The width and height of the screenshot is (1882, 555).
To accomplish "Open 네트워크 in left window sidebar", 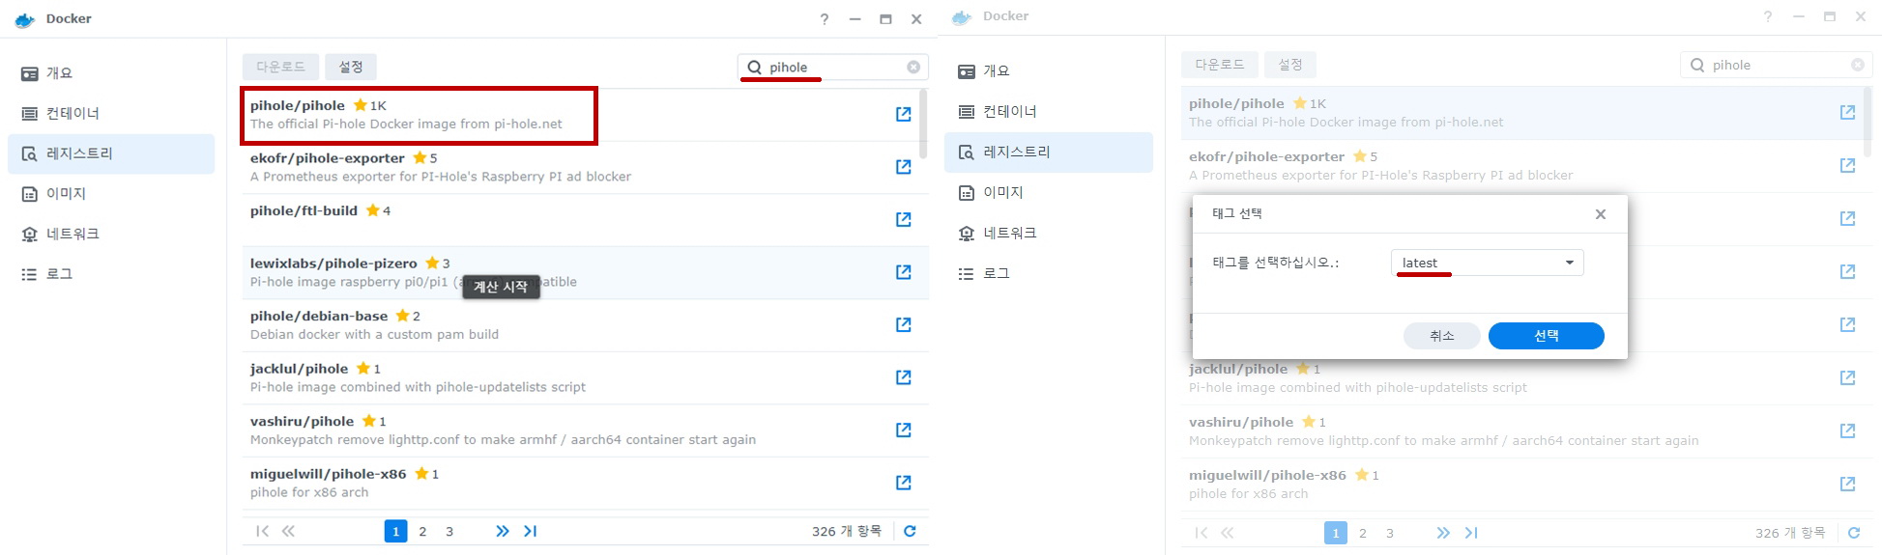I will click(111, 234).
